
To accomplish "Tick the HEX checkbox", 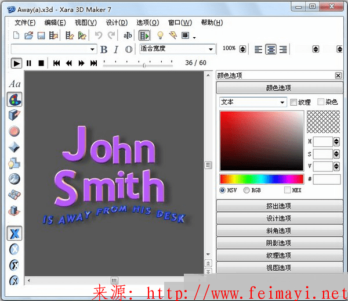I will pos(288,190).
